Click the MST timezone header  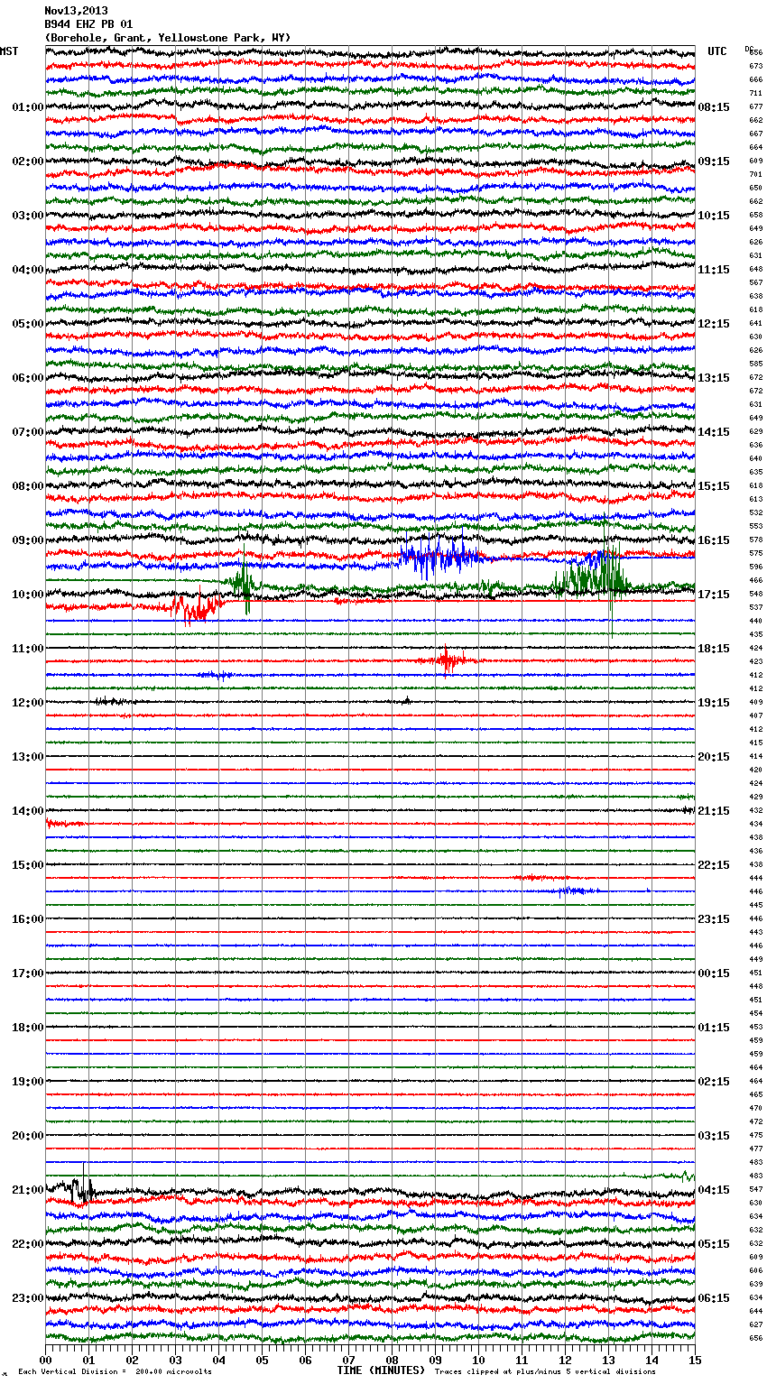pos(9,51)
